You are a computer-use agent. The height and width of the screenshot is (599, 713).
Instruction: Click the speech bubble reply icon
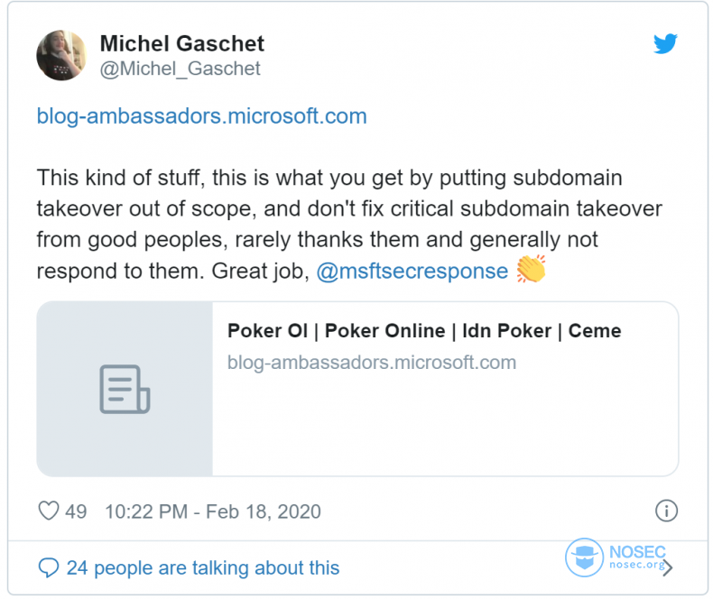(x=48, y=568)
